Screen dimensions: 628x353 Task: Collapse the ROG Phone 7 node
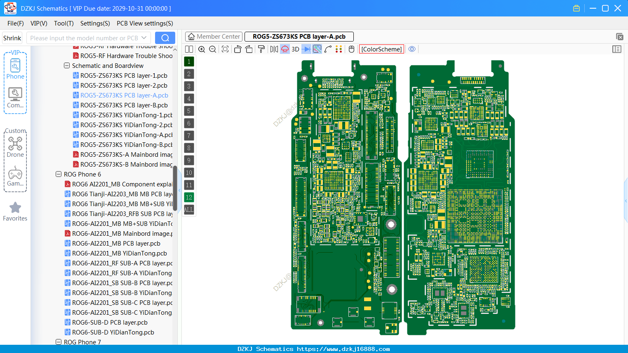point(59,342)
